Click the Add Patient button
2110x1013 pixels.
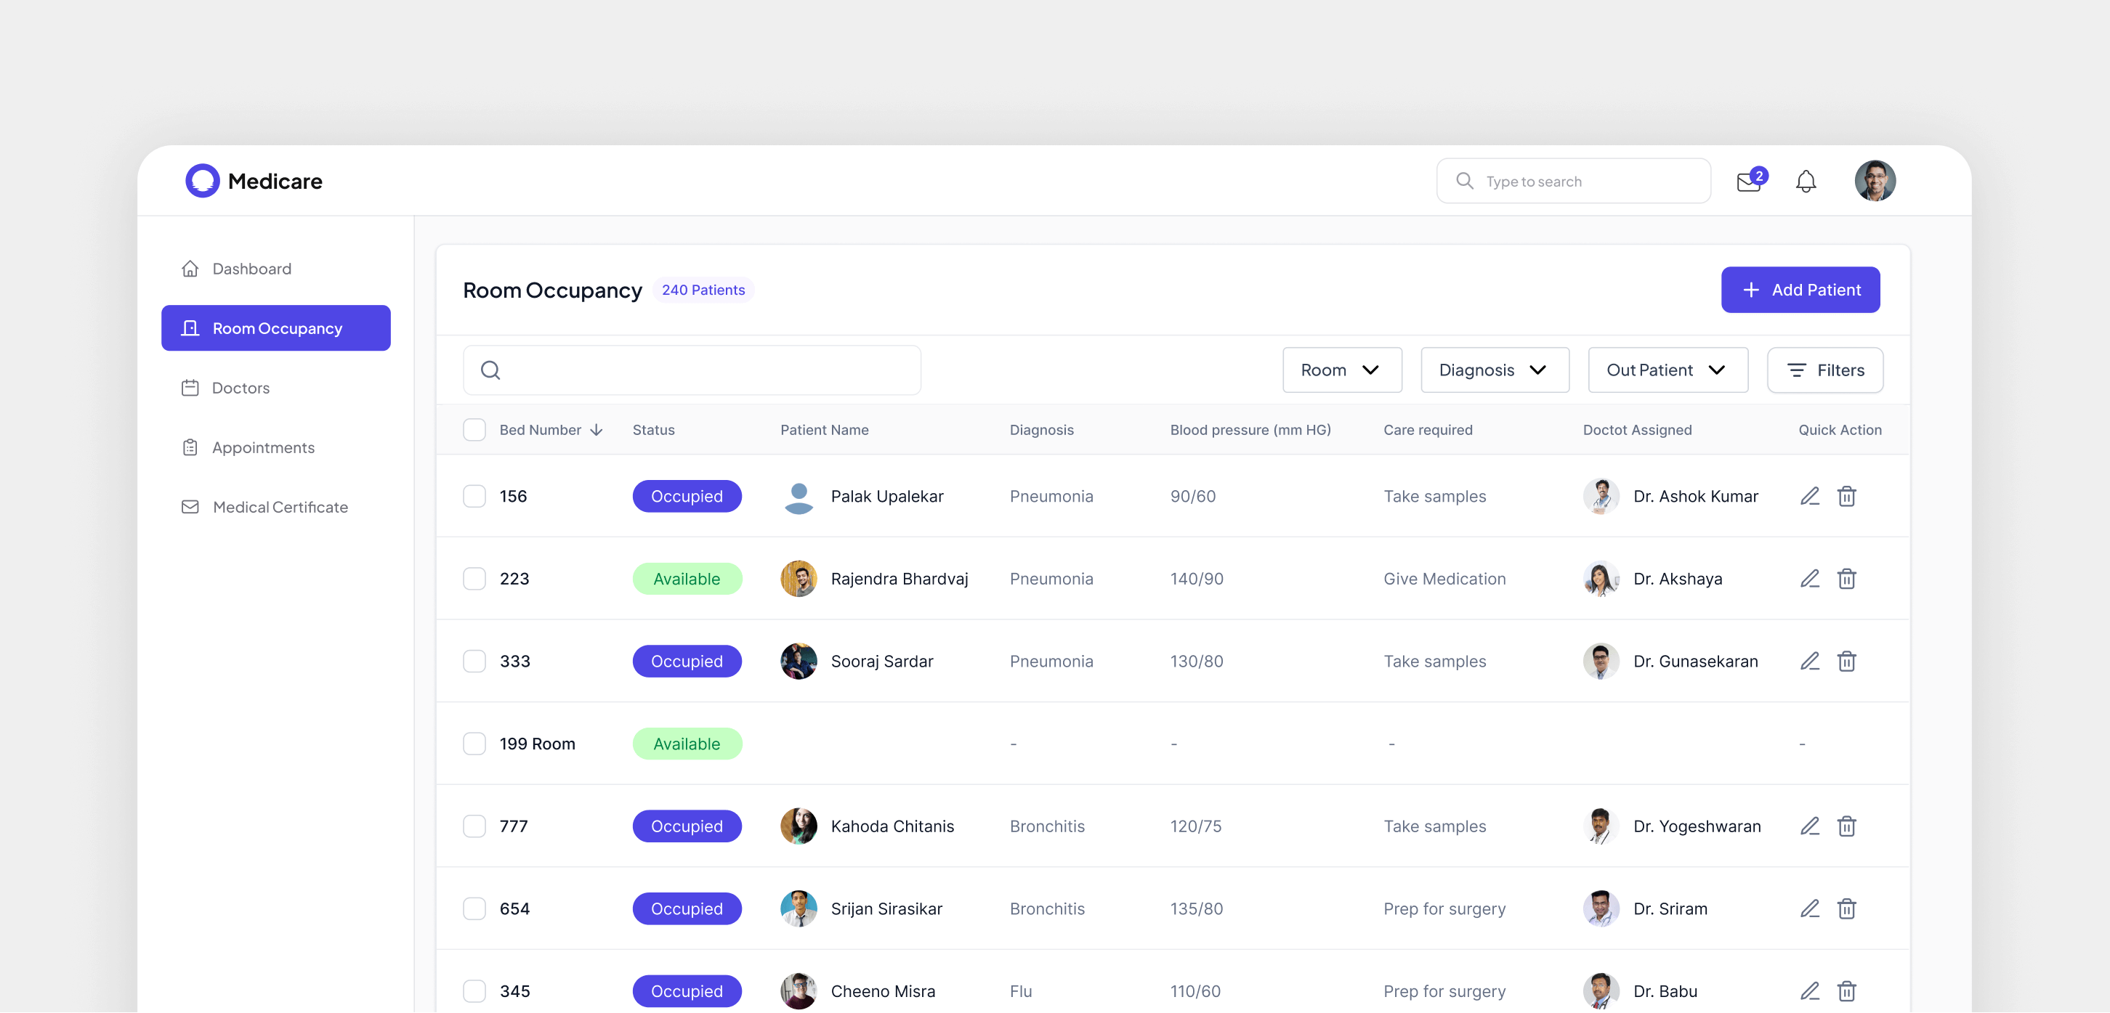(x=1800, y=290)
